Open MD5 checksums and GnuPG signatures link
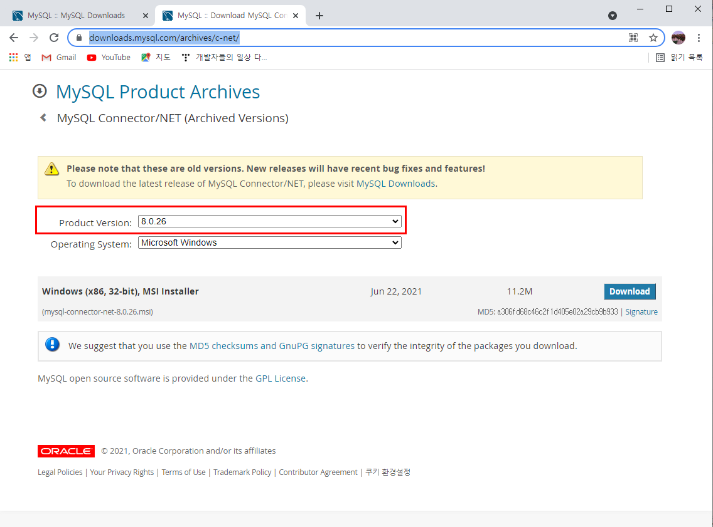The image size is (713, 527). click(x=272, y=346)
